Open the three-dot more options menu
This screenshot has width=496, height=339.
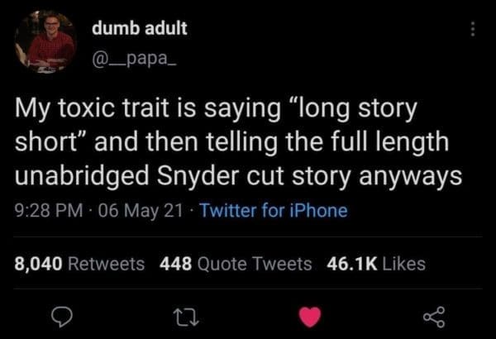[472, 29]
